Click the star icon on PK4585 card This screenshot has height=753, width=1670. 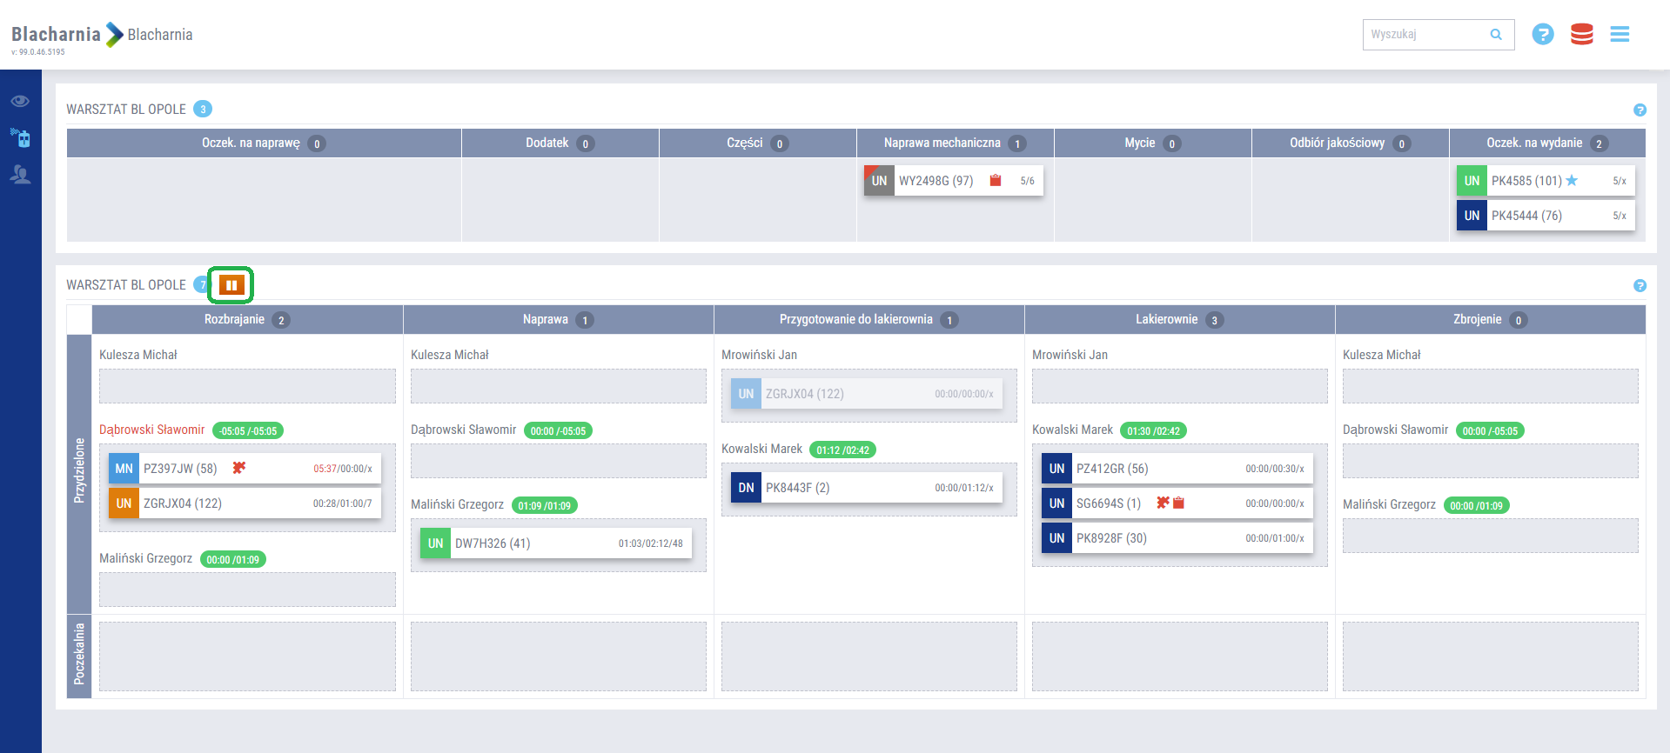click(x=1572, y=181)
